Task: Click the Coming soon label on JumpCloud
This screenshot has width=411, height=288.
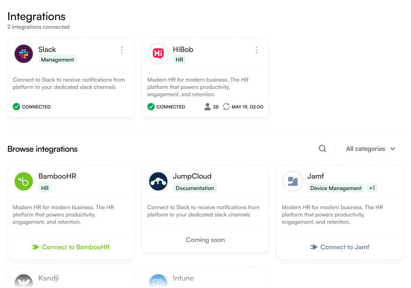Action: click(205, 240)
